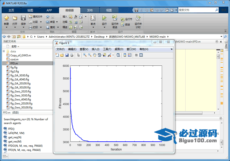The height and width of the screenshot is (161, 230).
Task: Switch to the Publish tab
Action: coord(90,10)
